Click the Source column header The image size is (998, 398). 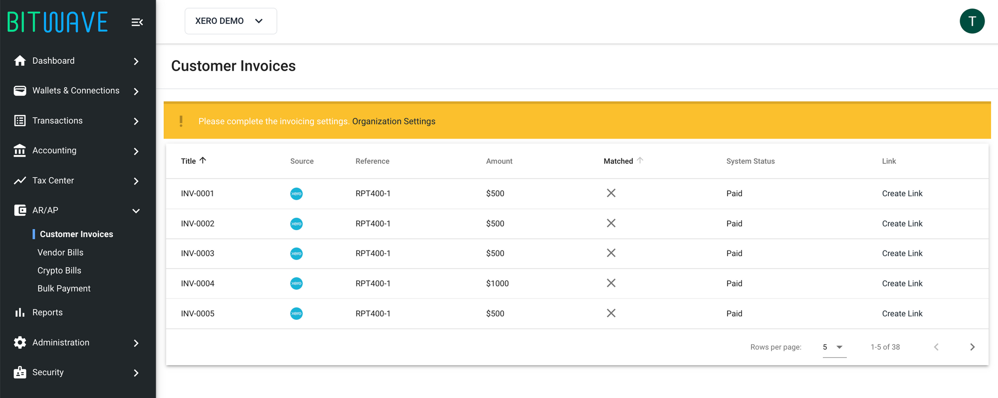[x=302, y=161]
